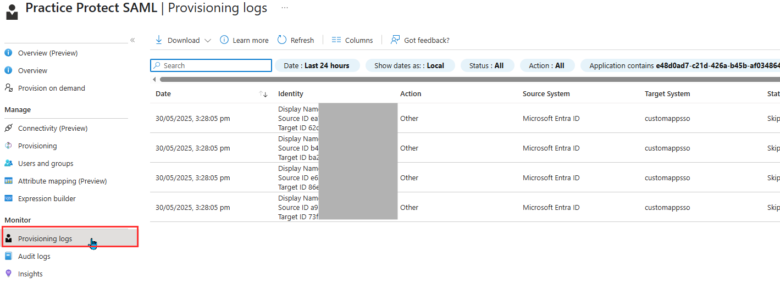The image size is (780, 283).
Task: Click the Provisioning sync icon
Action: 8,146
